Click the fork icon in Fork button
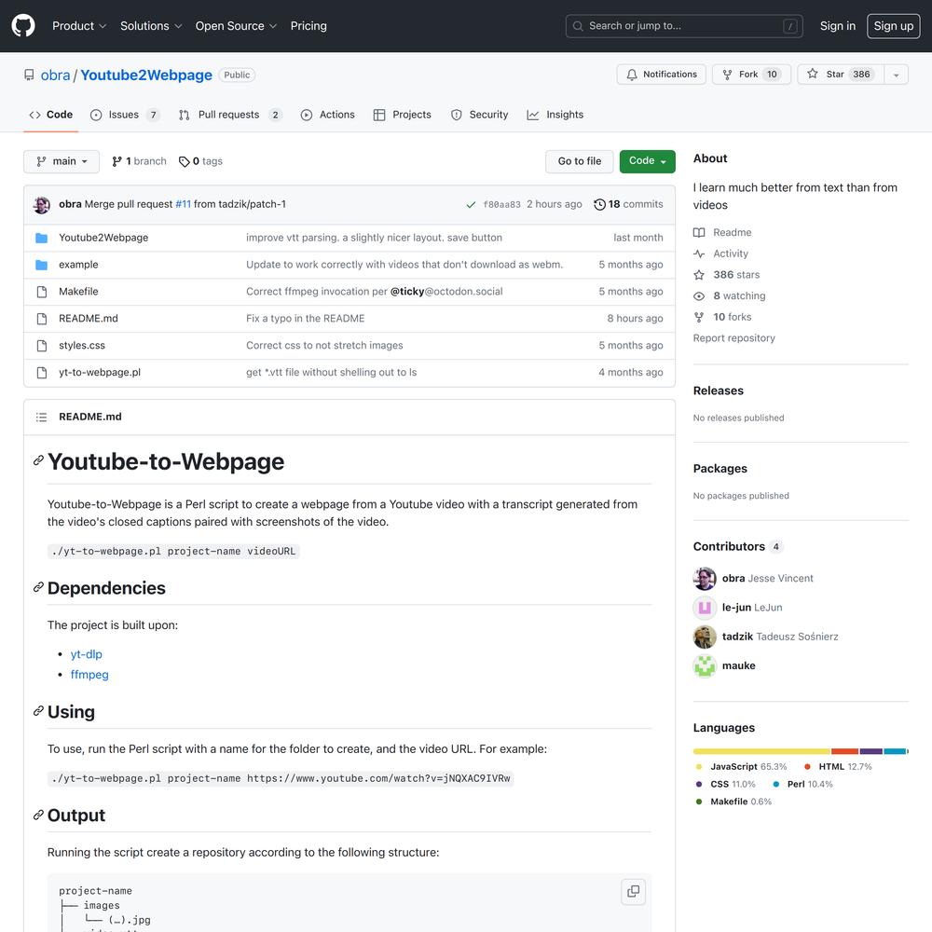 [727, 75]
